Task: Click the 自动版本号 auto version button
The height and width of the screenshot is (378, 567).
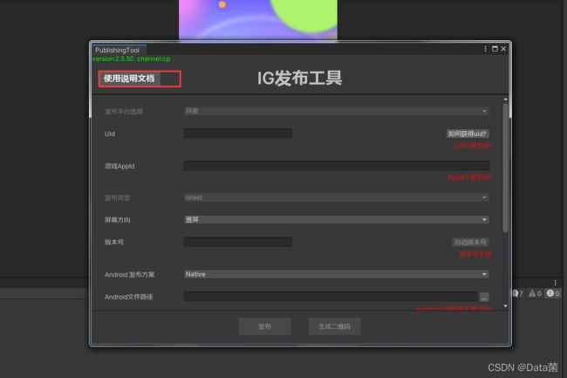Action: point(470,242)
